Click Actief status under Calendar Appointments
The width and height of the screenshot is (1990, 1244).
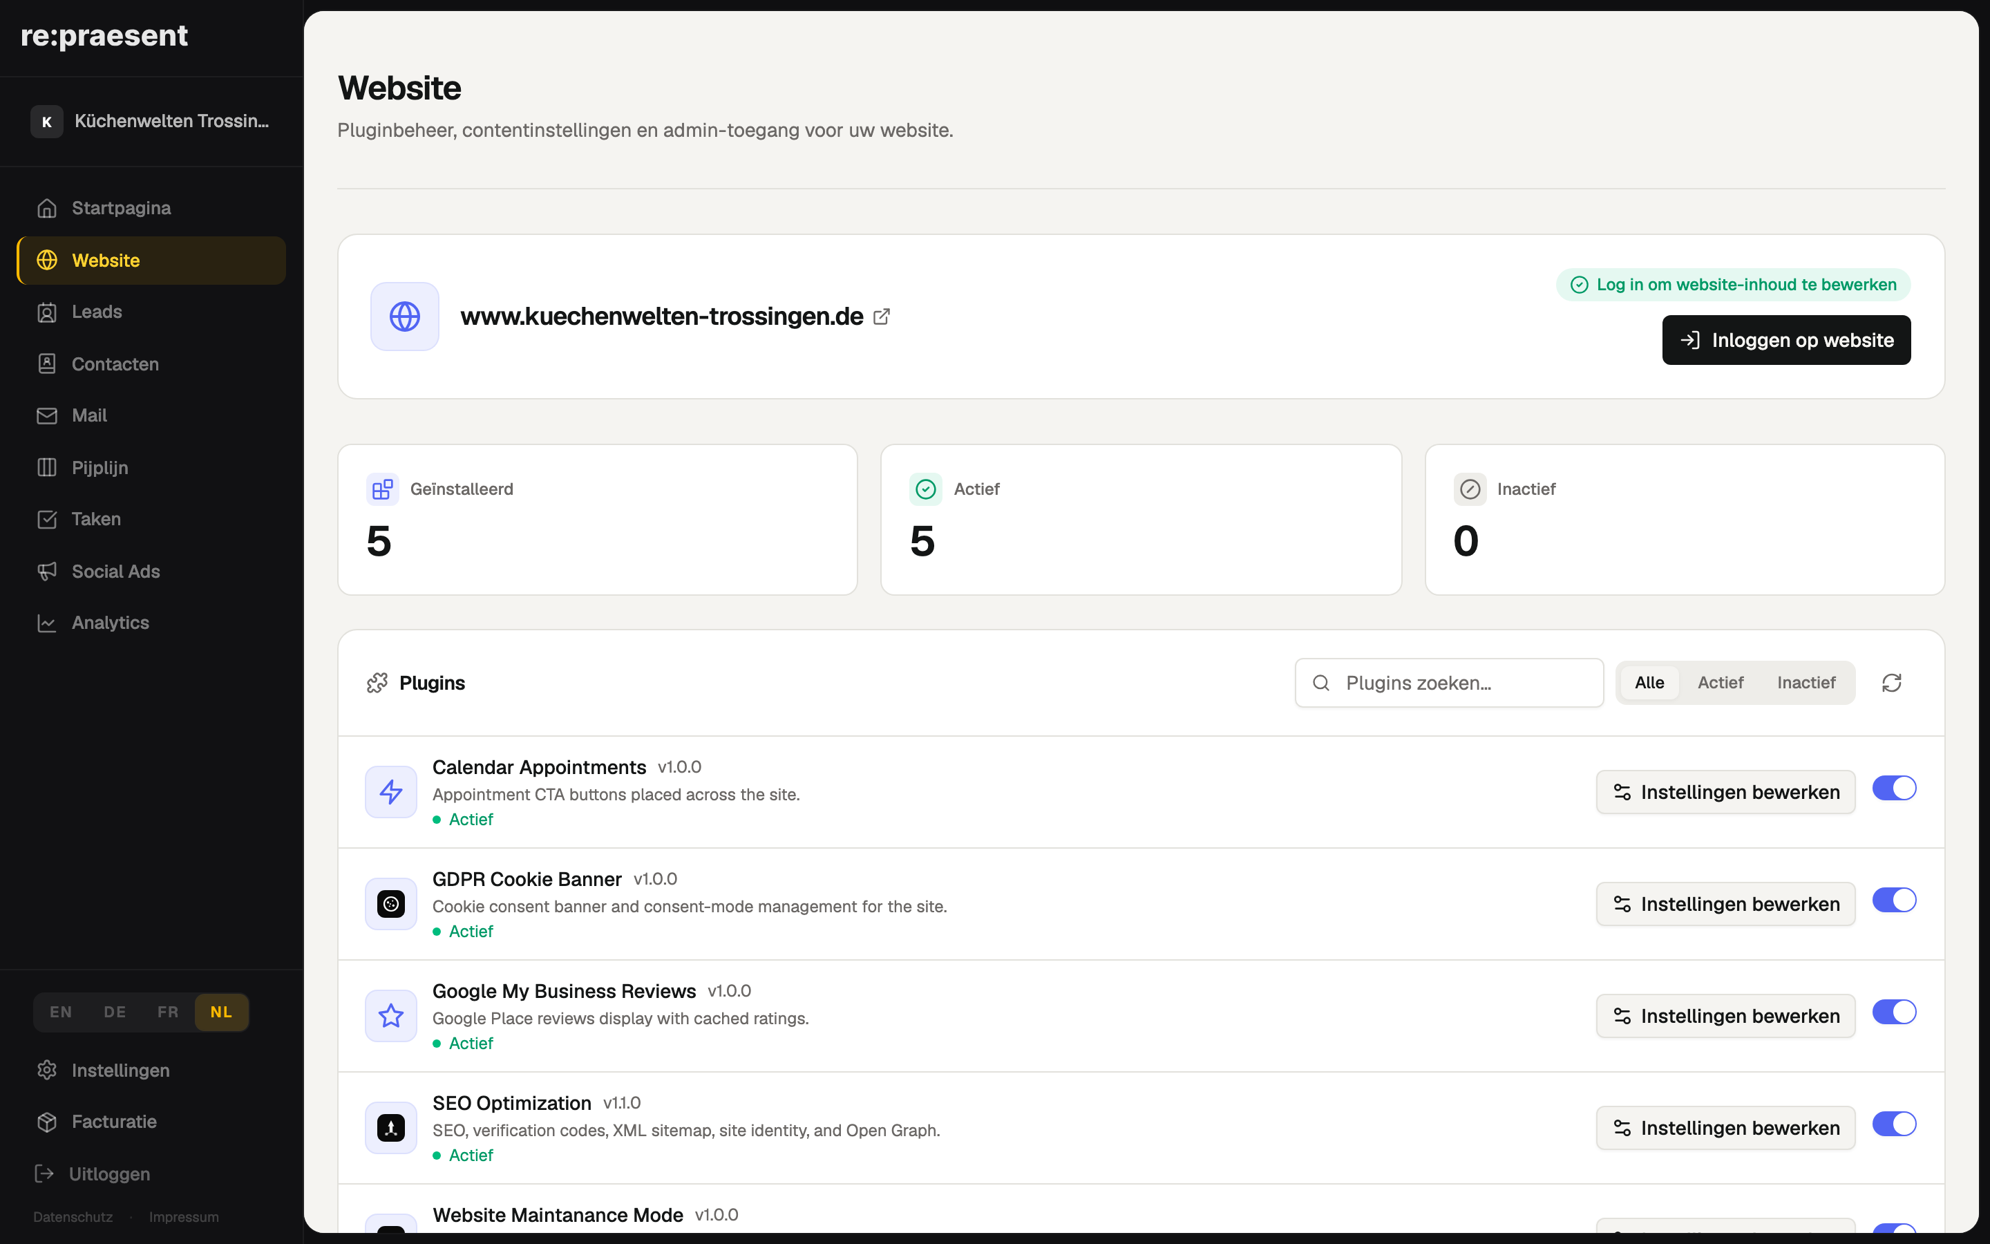pos(464,820)
